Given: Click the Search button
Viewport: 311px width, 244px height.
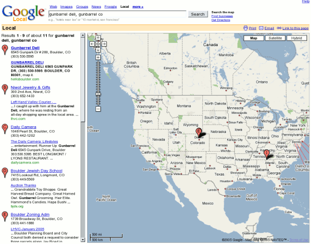Looking at the screenshot, I should tap(198, 14).
